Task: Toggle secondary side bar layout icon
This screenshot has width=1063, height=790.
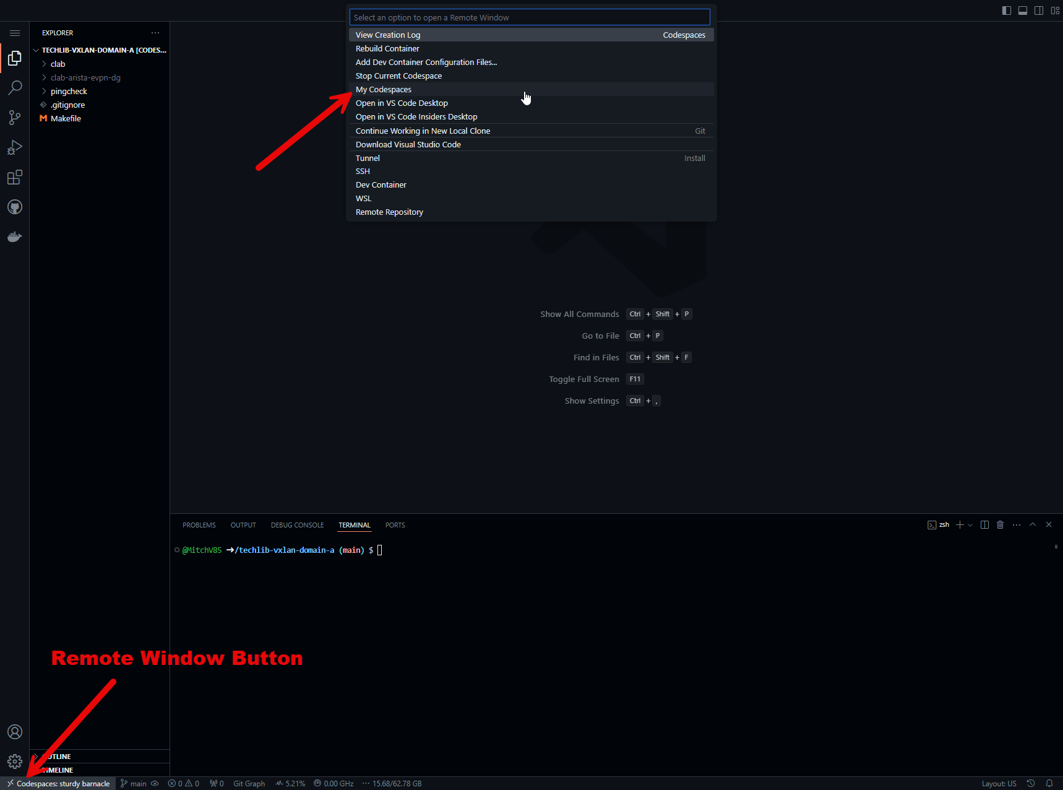Action: point(1039,11)
